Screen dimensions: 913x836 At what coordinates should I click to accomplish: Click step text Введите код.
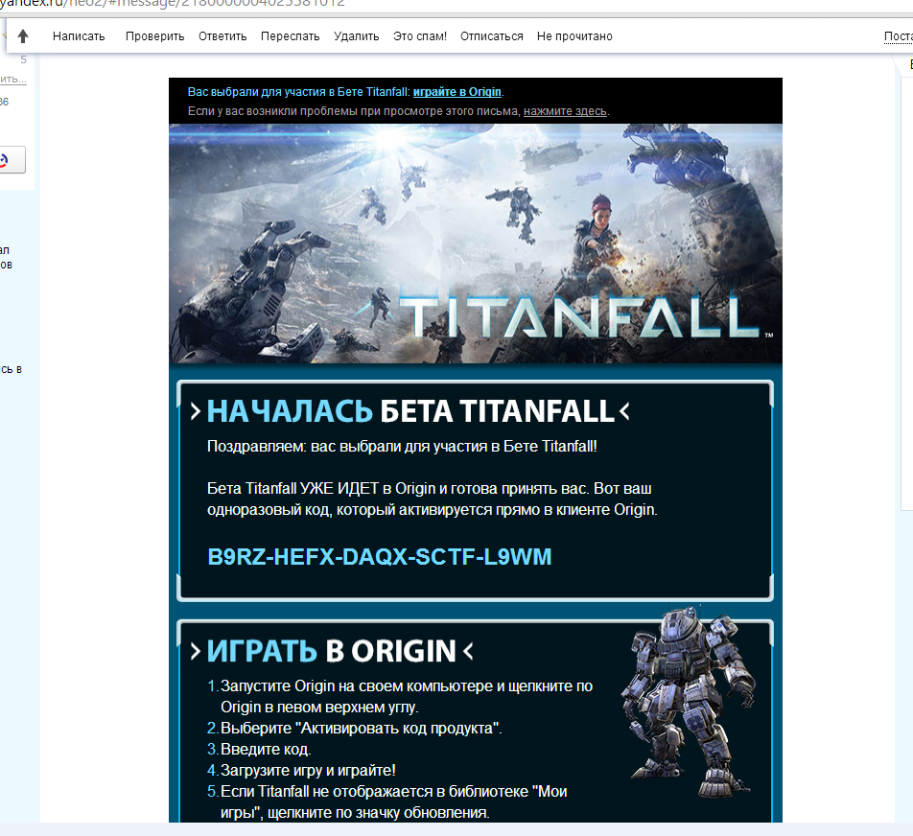(266, 750)
